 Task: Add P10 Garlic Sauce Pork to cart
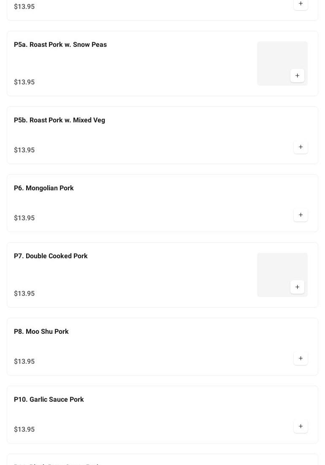[x=301, y=426]
